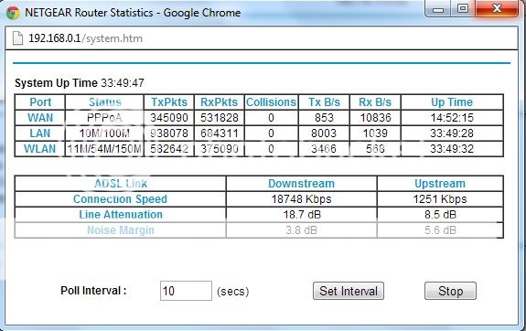Click WAN up time 14:52:15
This screenshot has width=526, height=331.
pos(452,118)
